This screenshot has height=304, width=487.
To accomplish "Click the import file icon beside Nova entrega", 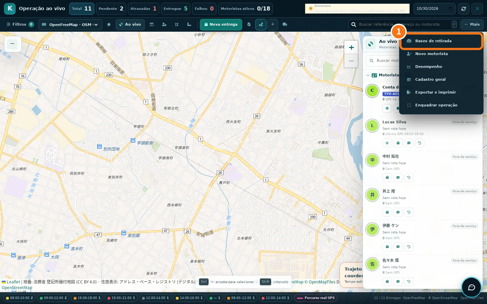I will (x=249, y=24).
